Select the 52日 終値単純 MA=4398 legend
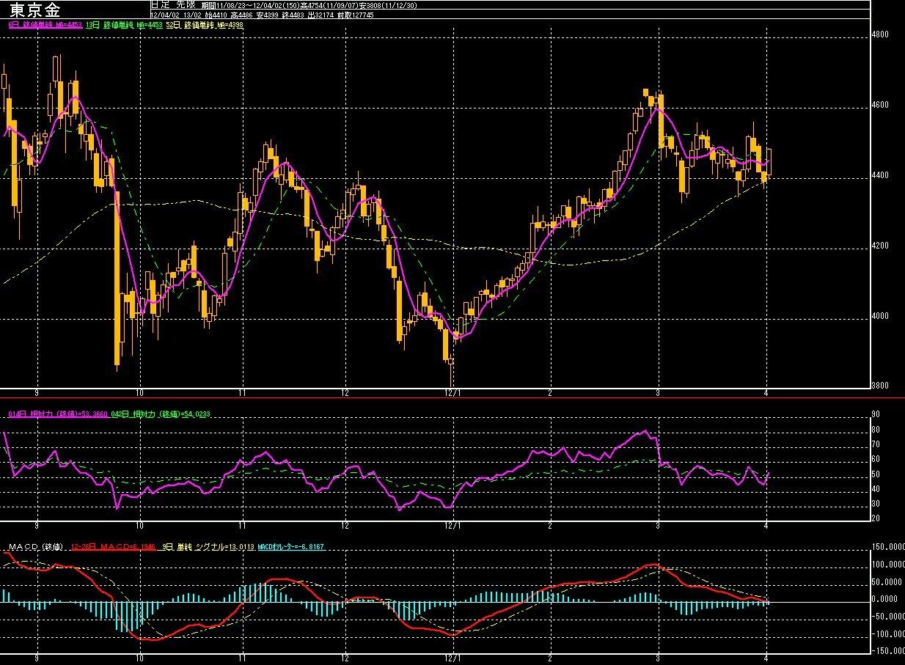 (205, 24)
